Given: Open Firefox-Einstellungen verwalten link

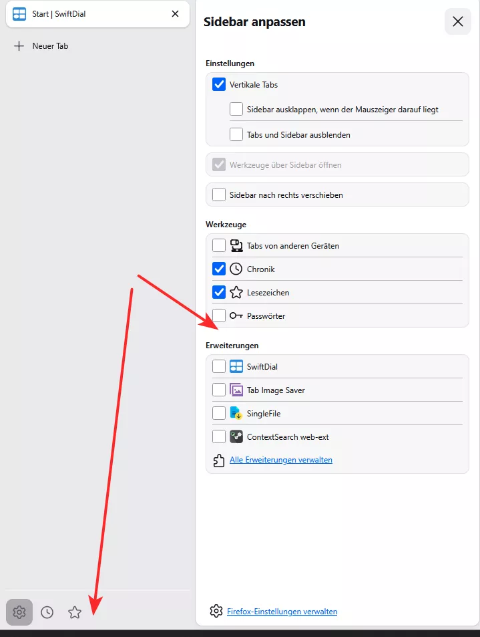Looking at the screenshot, I should pos(282,612).
